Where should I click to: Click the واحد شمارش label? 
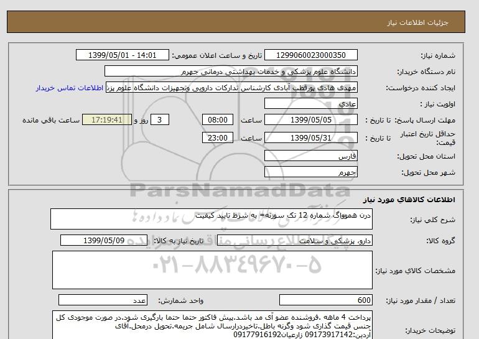181,300
